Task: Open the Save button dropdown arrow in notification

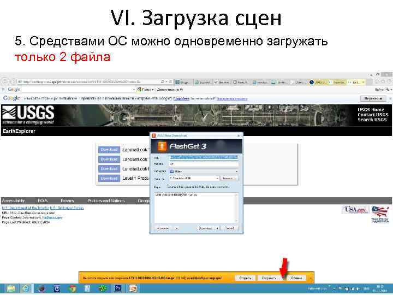Action: point(283,278)
